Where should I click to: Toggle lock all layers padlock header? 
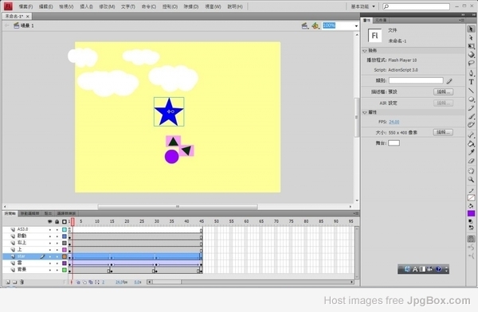click(x=57, y=221)
